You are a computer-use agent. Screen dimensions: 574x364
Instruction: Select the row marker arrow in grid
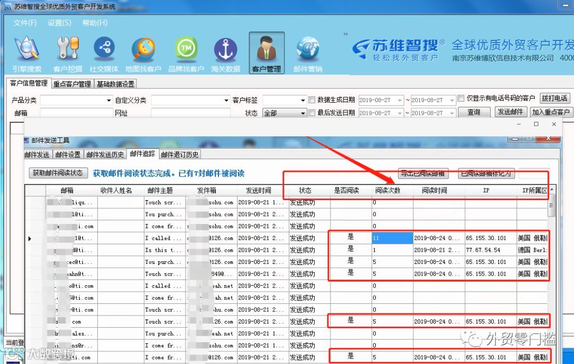point(30,238)
